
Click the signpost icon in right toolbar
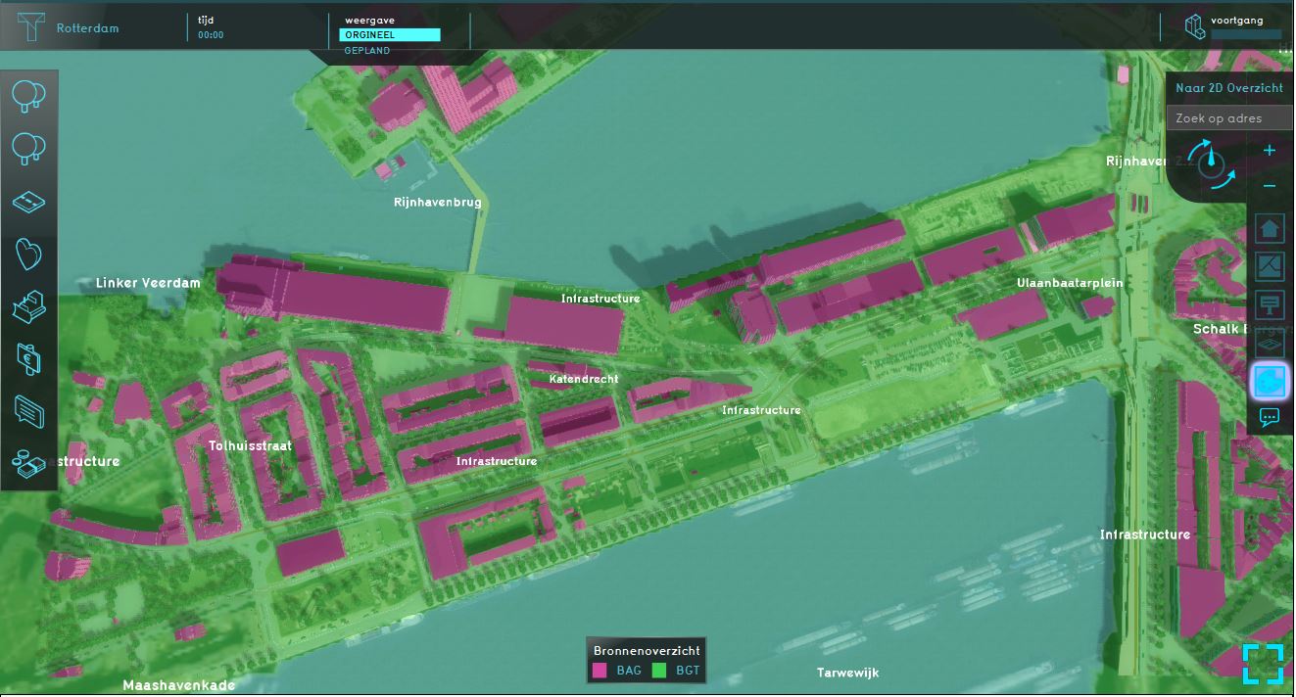(1270, 303)
